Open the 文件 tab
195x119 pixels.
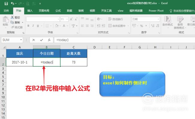click(6, 11)
